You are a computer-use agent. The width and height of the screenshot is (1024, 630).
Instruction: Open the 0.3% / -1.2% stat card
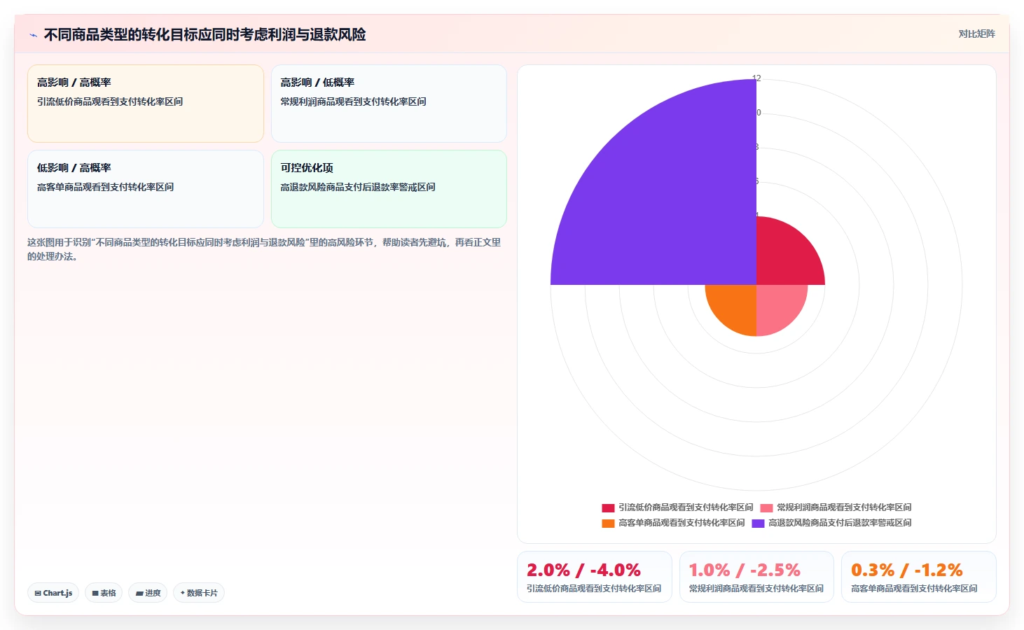click(918, 577)
